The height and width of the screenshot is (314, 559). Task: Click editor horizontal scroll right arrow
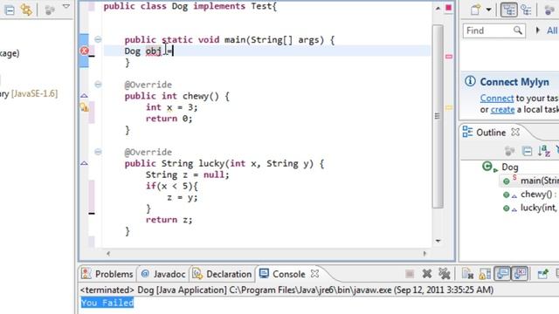pos(424,254)
